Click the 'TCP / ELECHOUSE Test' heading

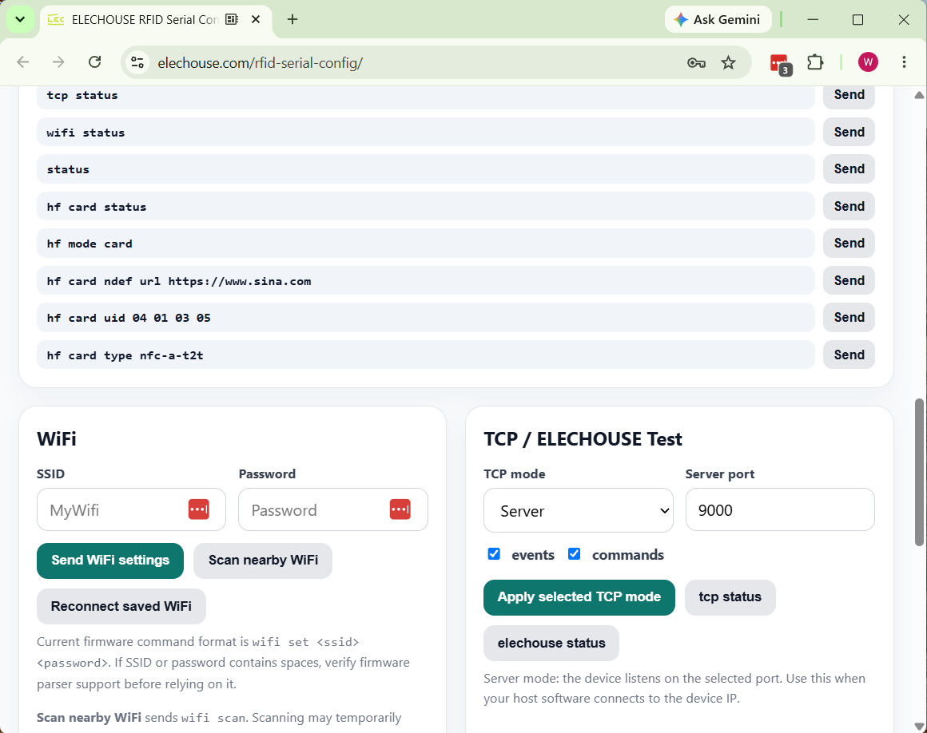pyautogui.click(x=583, y=439)
